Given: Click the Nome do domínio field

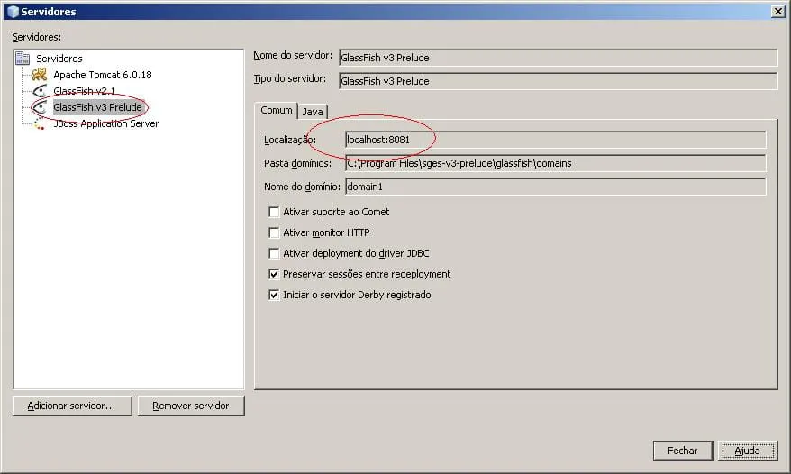Looking at the screenshot, I should tap(556, 187).
